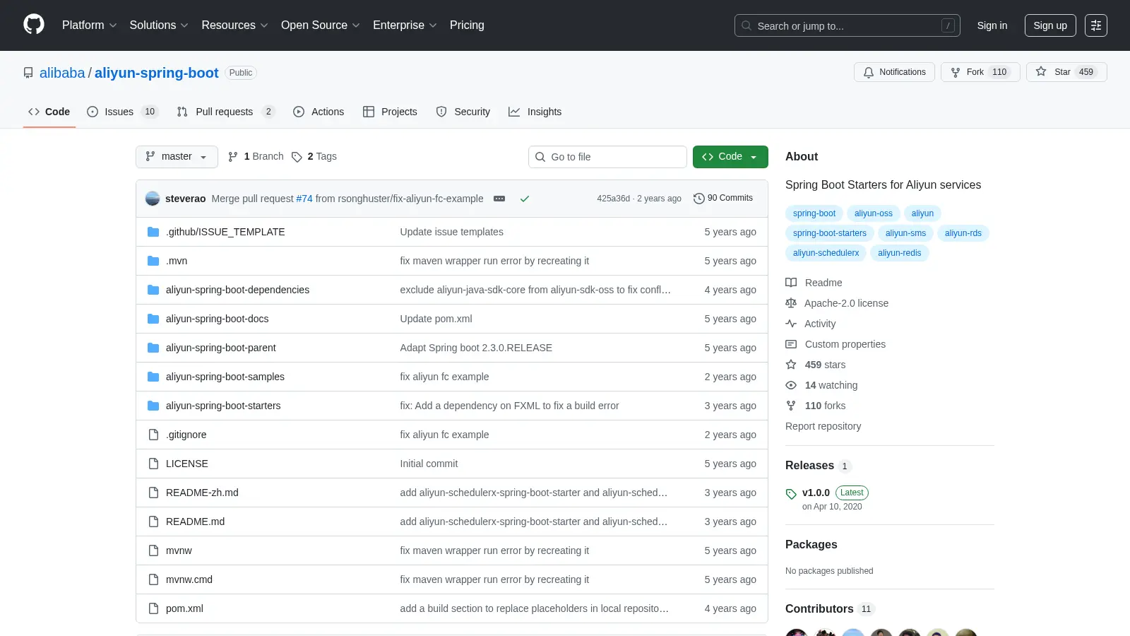Screen dimensions: 1130x636
Task: Click the folder icon for .mvn
Action: point(153,261)
